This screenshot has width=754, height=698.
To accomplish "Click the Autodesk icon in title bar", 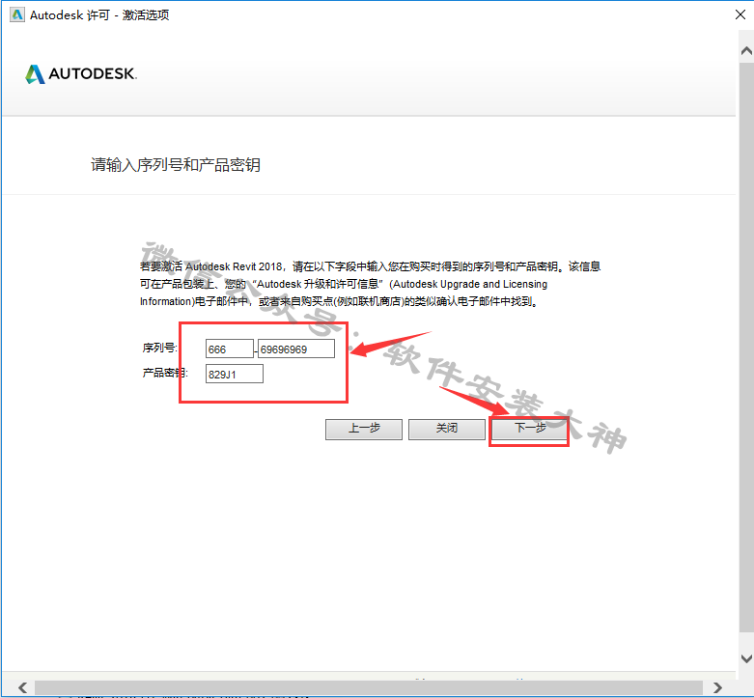I will (x=16, y=14).
